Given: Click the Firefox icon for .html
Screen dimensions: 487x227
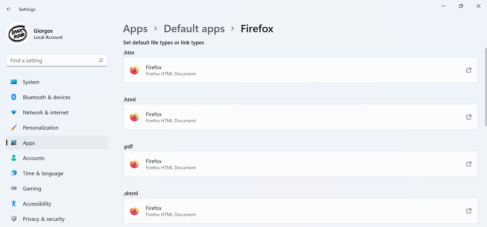Looking at the screenshot, I should pos(134,117).
